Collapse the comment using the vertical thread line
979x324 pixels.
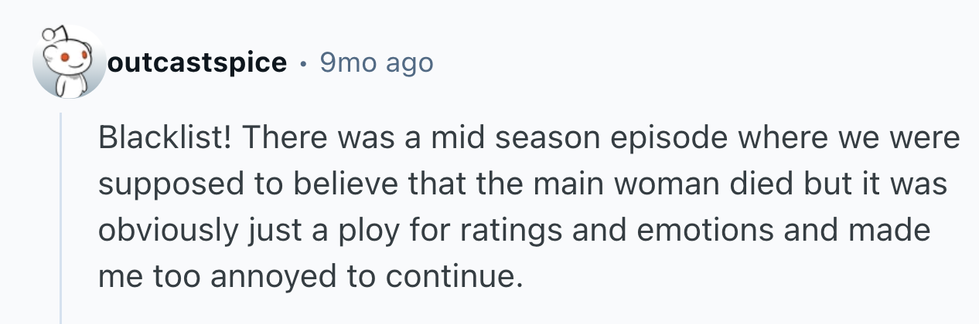pyautogui.click(x=60, y=216)
